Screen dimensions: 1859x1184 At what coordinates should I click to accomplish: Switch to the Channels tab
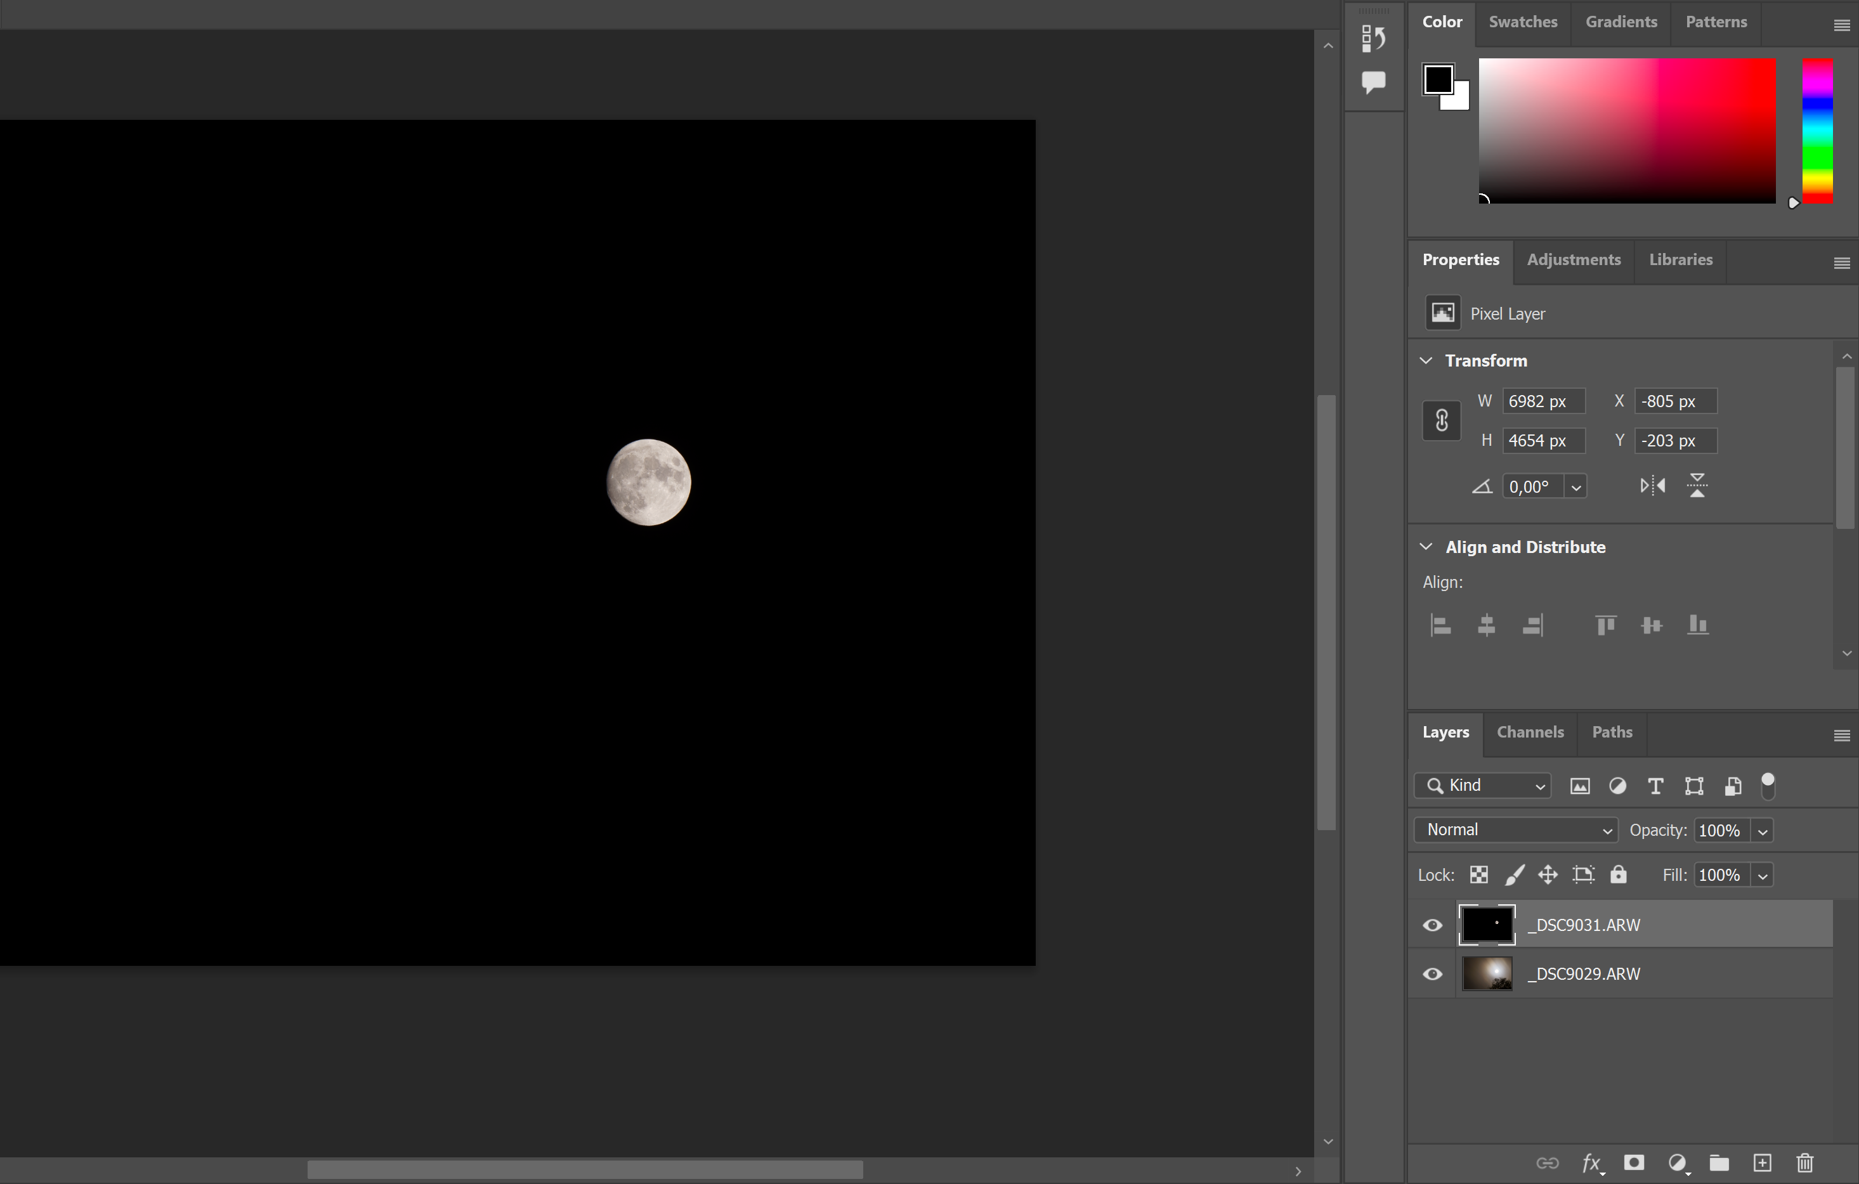[x=1530, y=732]
